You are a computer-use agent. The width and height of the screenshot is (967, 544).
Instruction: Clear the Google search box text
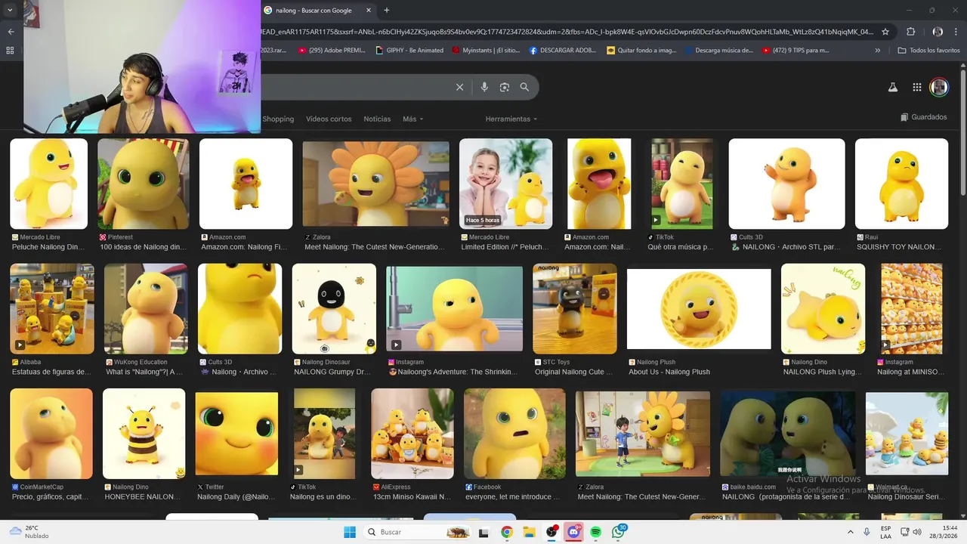pyautogui.click(x=459, y=87)
